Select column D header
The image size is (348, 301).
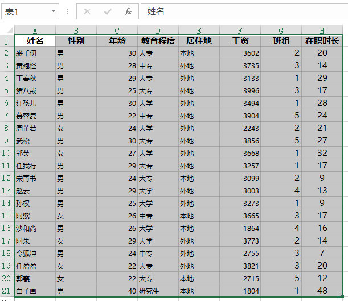coord(158,30)
